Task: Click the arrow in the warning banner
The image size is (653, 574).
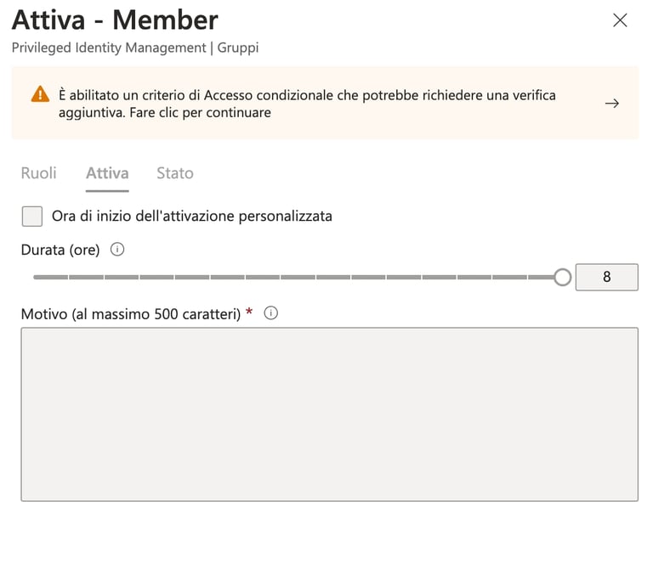Action: [x=612, y=103]
